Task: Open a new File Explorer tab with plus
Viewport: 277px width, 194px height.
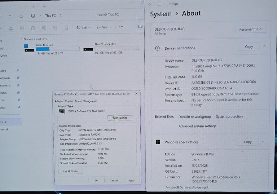Action: pyautogui.click(x=44, y=7)
